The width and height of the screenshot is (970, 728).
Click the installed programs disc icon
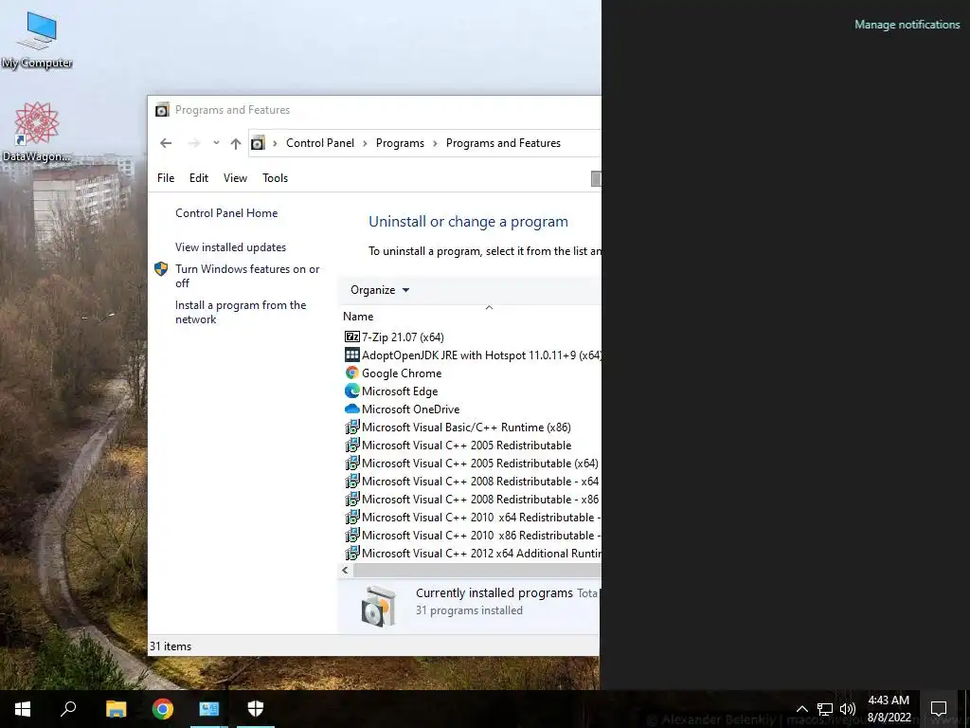click(378, 606)
